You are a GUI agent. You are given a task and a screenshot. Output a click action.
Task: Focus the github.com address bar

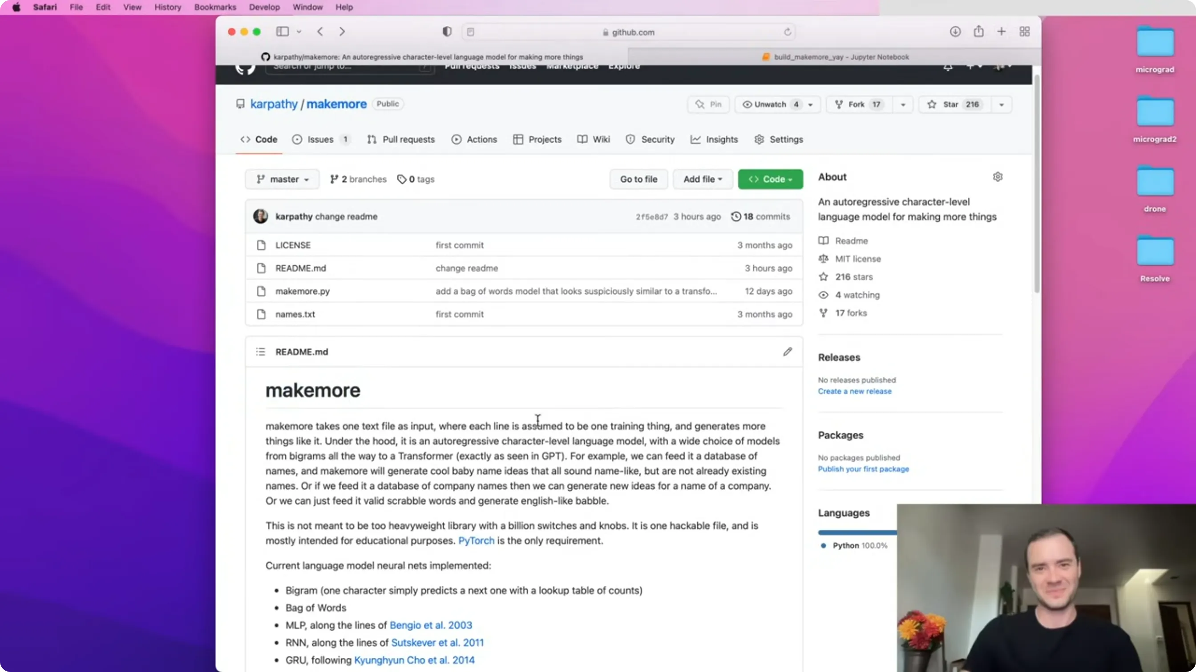pos(629,32)
